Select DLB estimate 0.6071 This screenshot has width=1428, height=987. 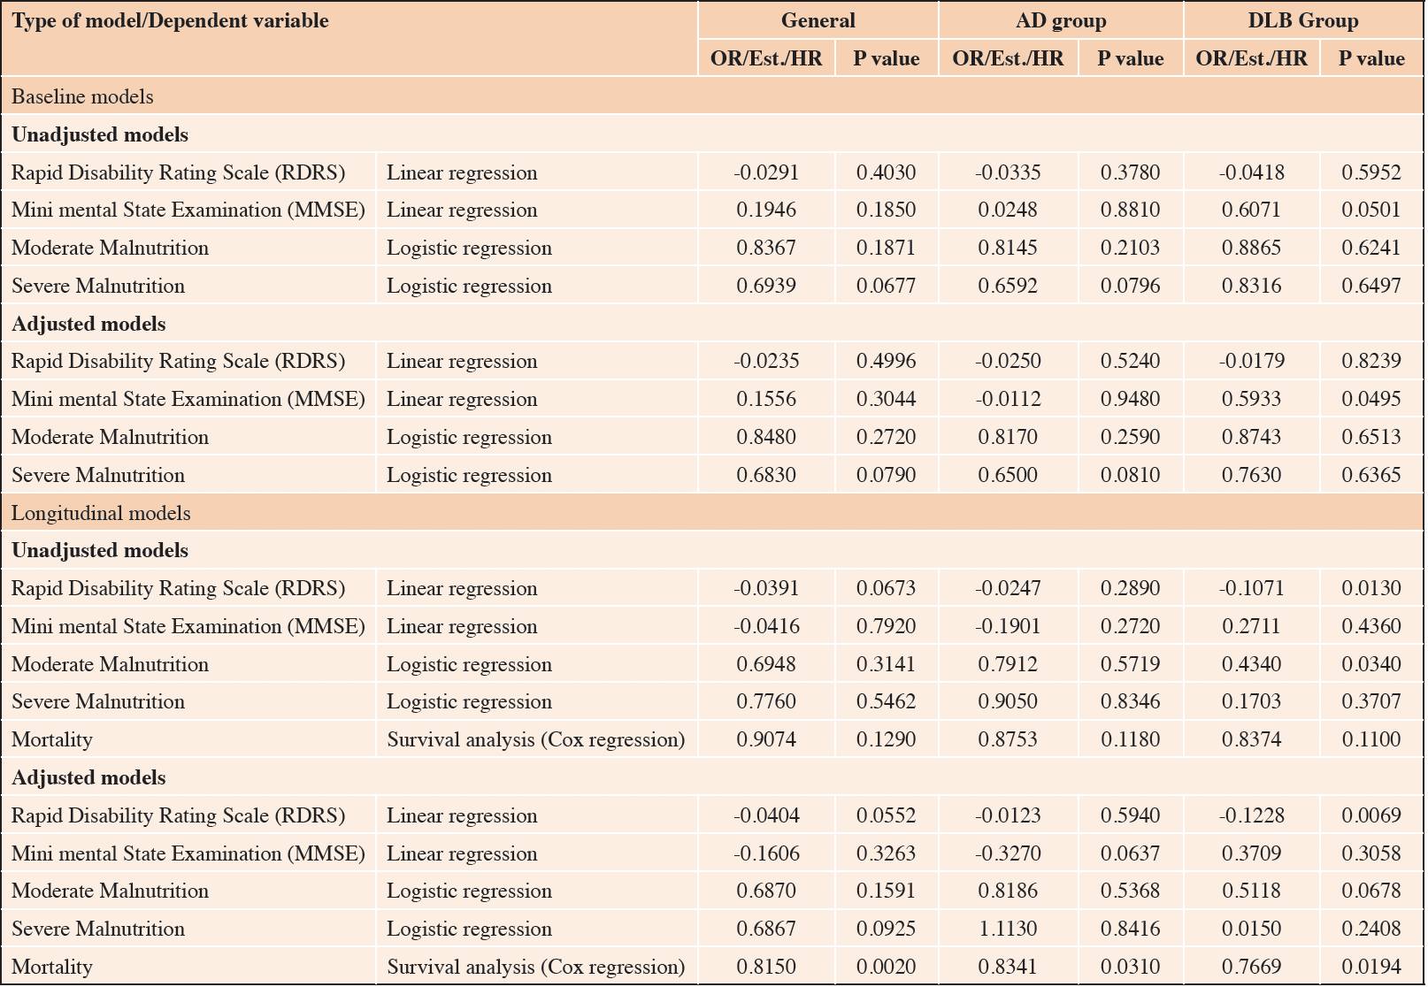point(1251,210)
